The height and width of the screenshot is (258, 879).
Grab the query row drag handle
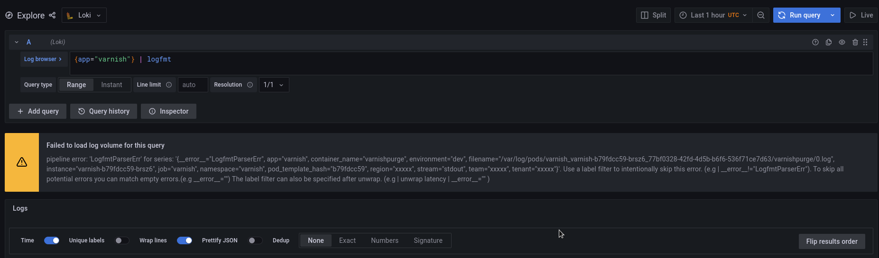pos(865,42)
